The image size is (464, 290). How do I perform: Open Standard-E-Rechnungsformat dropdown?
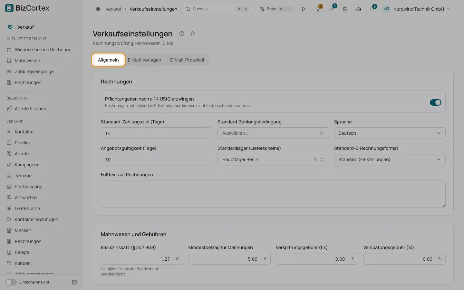(x=390, y=159)
